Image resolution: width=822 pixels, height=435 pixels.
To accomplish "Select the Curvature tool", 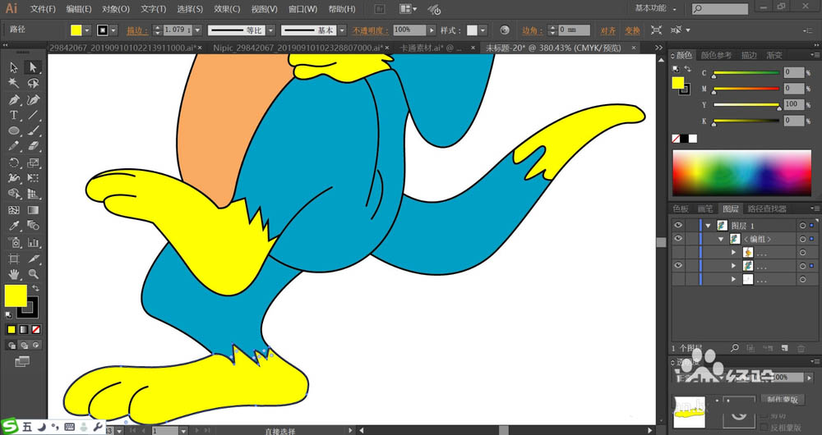I will click(33, 99).
